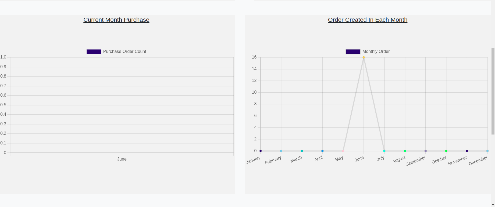Click the December data point marker
The width and height of the screenshot is (495, 207).
487,151
